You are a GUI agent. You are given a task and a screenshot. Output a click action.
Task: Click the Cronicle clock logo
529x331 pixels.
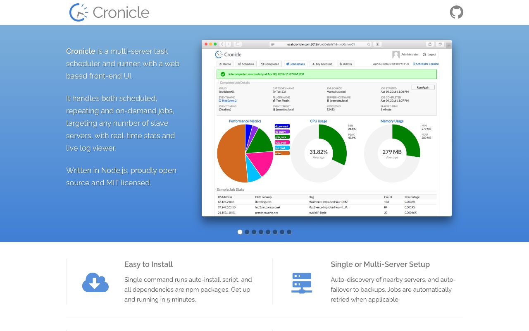click(x=79, y=12)
